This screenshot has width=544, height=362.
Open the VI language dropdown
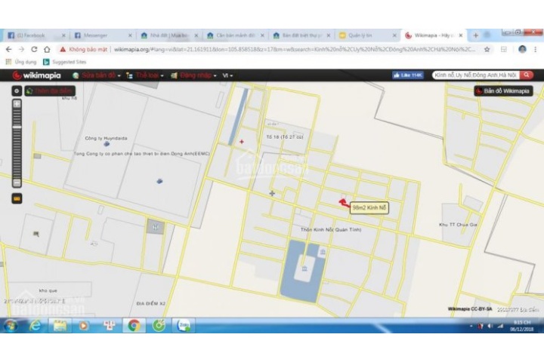(227, 75)
